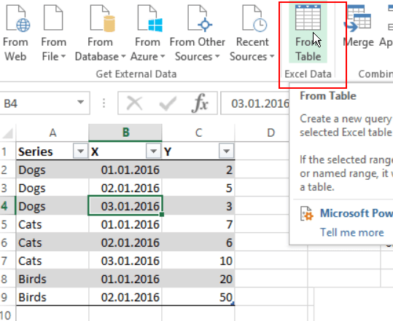Select column B header

pos(125,132)
